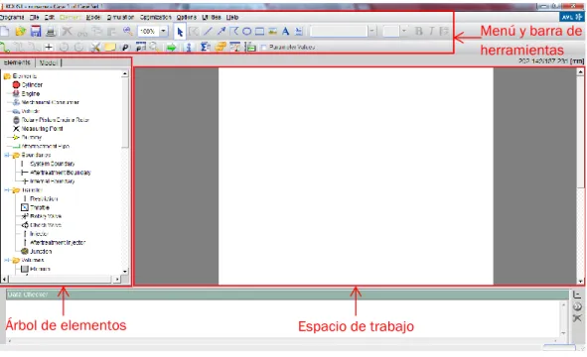Click the yellow note icon

109,47
